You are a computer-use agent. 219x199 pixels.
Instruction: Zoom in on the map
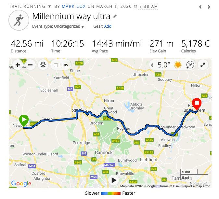[x=18, y=65]
